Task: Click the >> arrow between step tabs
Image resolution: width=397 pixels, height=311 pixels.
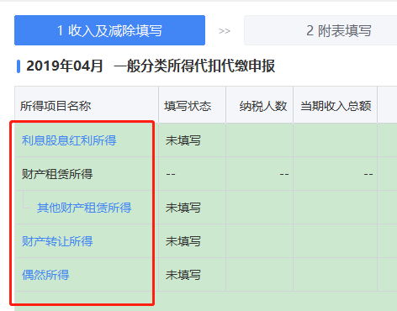Action: click(x=225, y=31)
